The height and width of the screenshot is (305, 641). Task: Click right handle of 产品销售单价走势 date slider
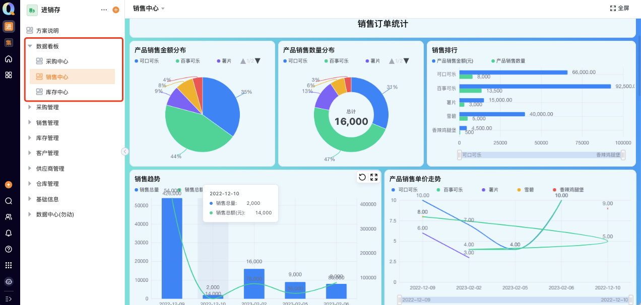(x=630, y=300)
